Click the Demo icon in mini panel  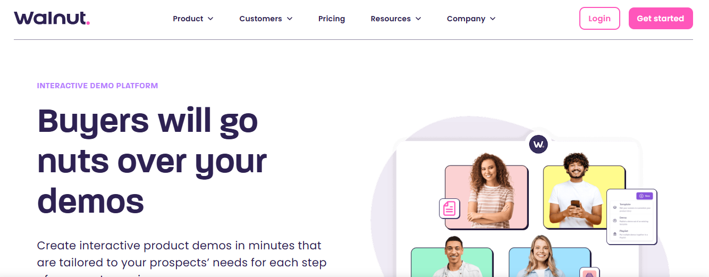click(x=615, y=220)
